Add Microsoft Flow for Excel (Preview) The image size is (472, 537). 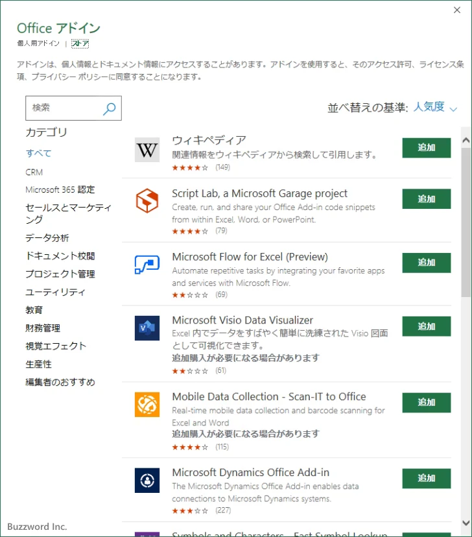[427, 263]
